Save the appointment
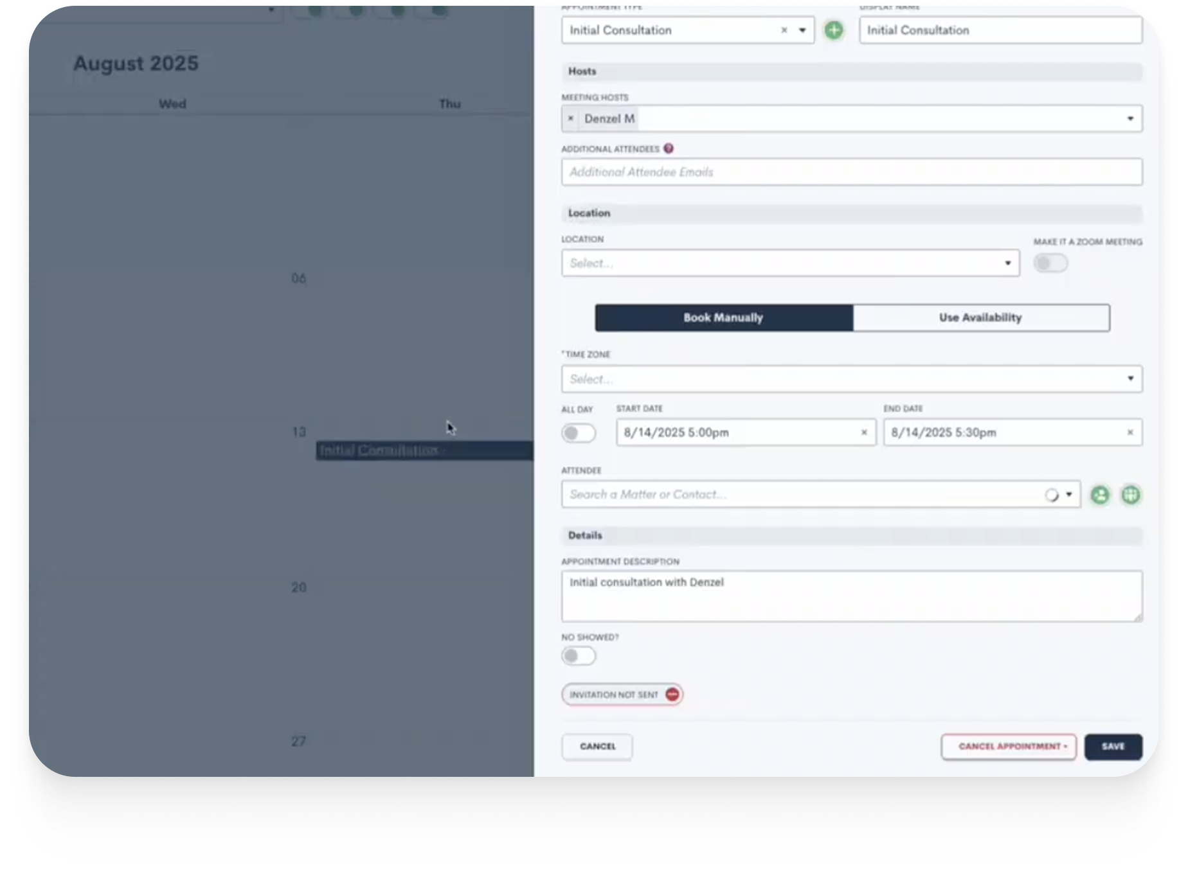 click(1113, 747)
